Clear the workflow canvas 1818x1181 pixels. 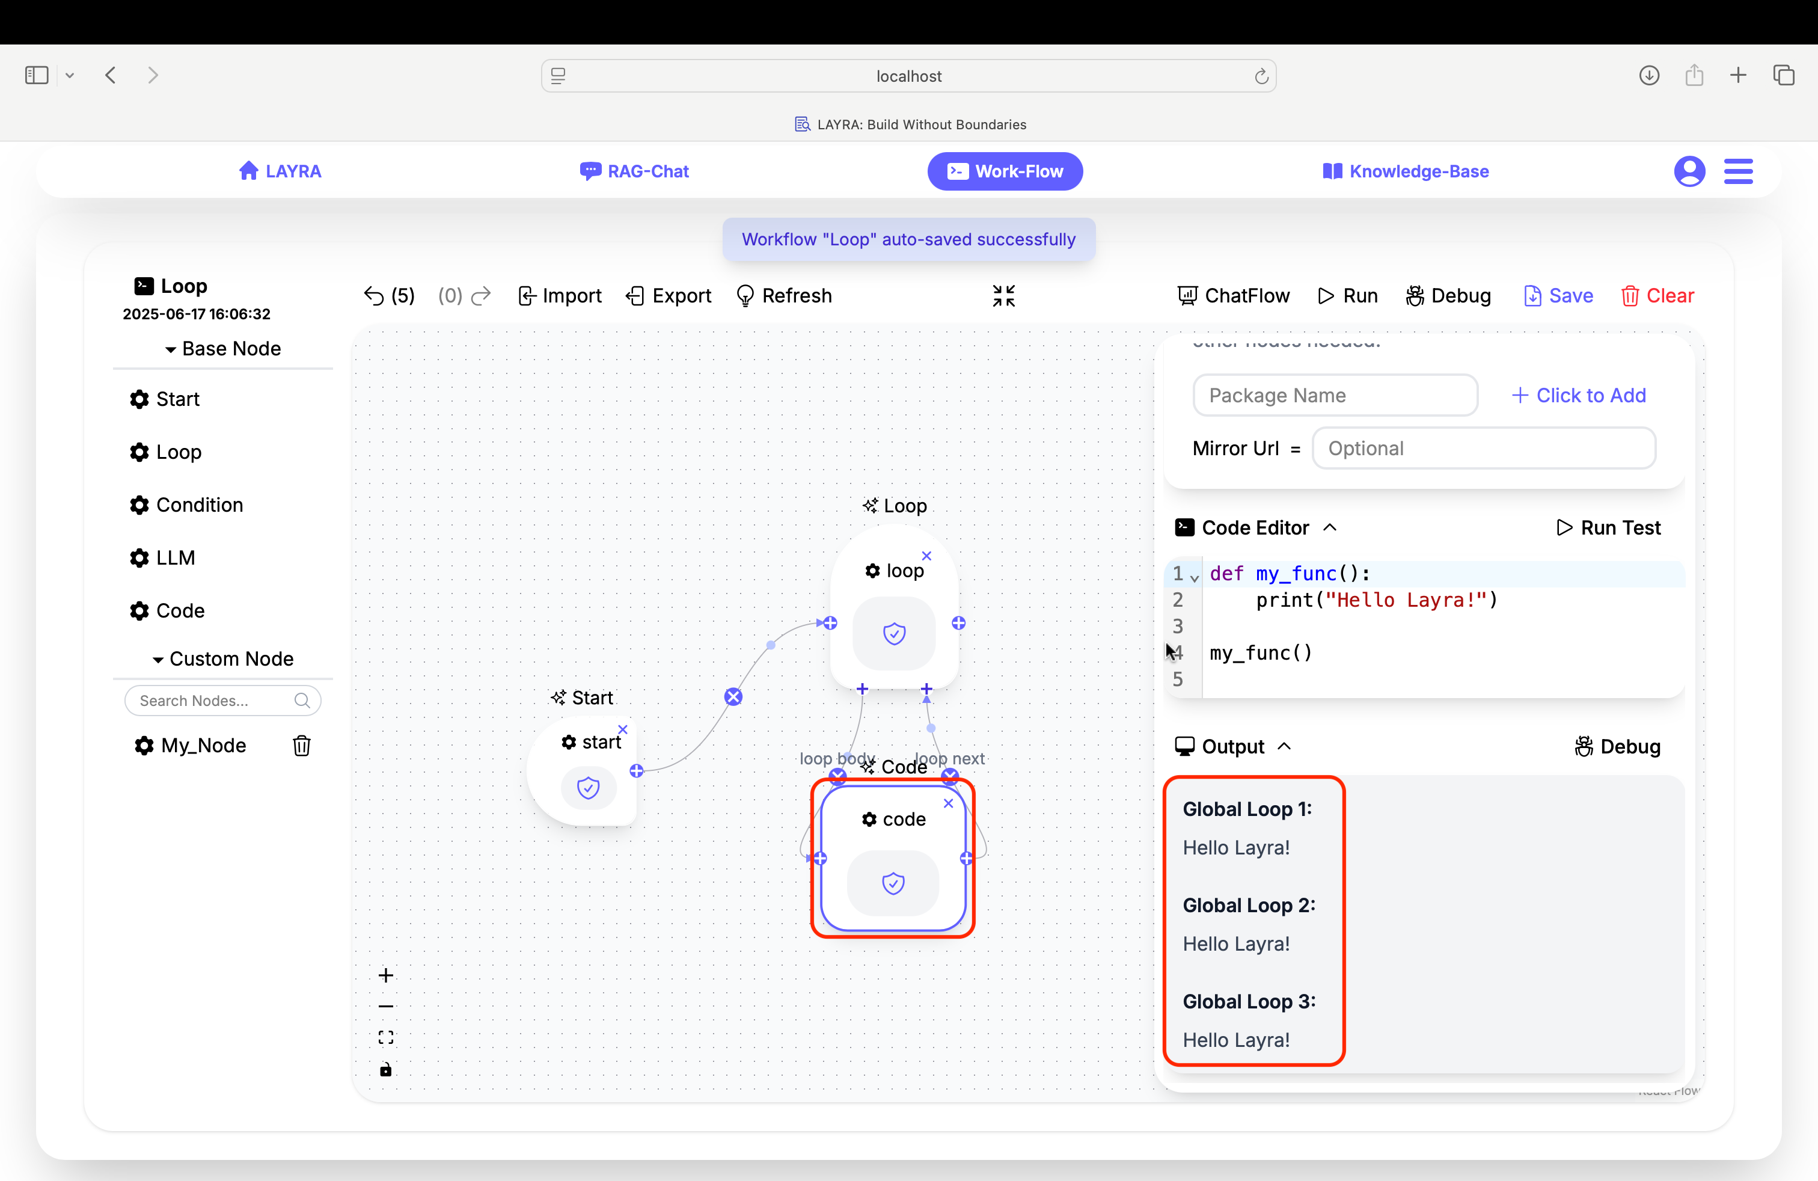[x=1657, y=296]
